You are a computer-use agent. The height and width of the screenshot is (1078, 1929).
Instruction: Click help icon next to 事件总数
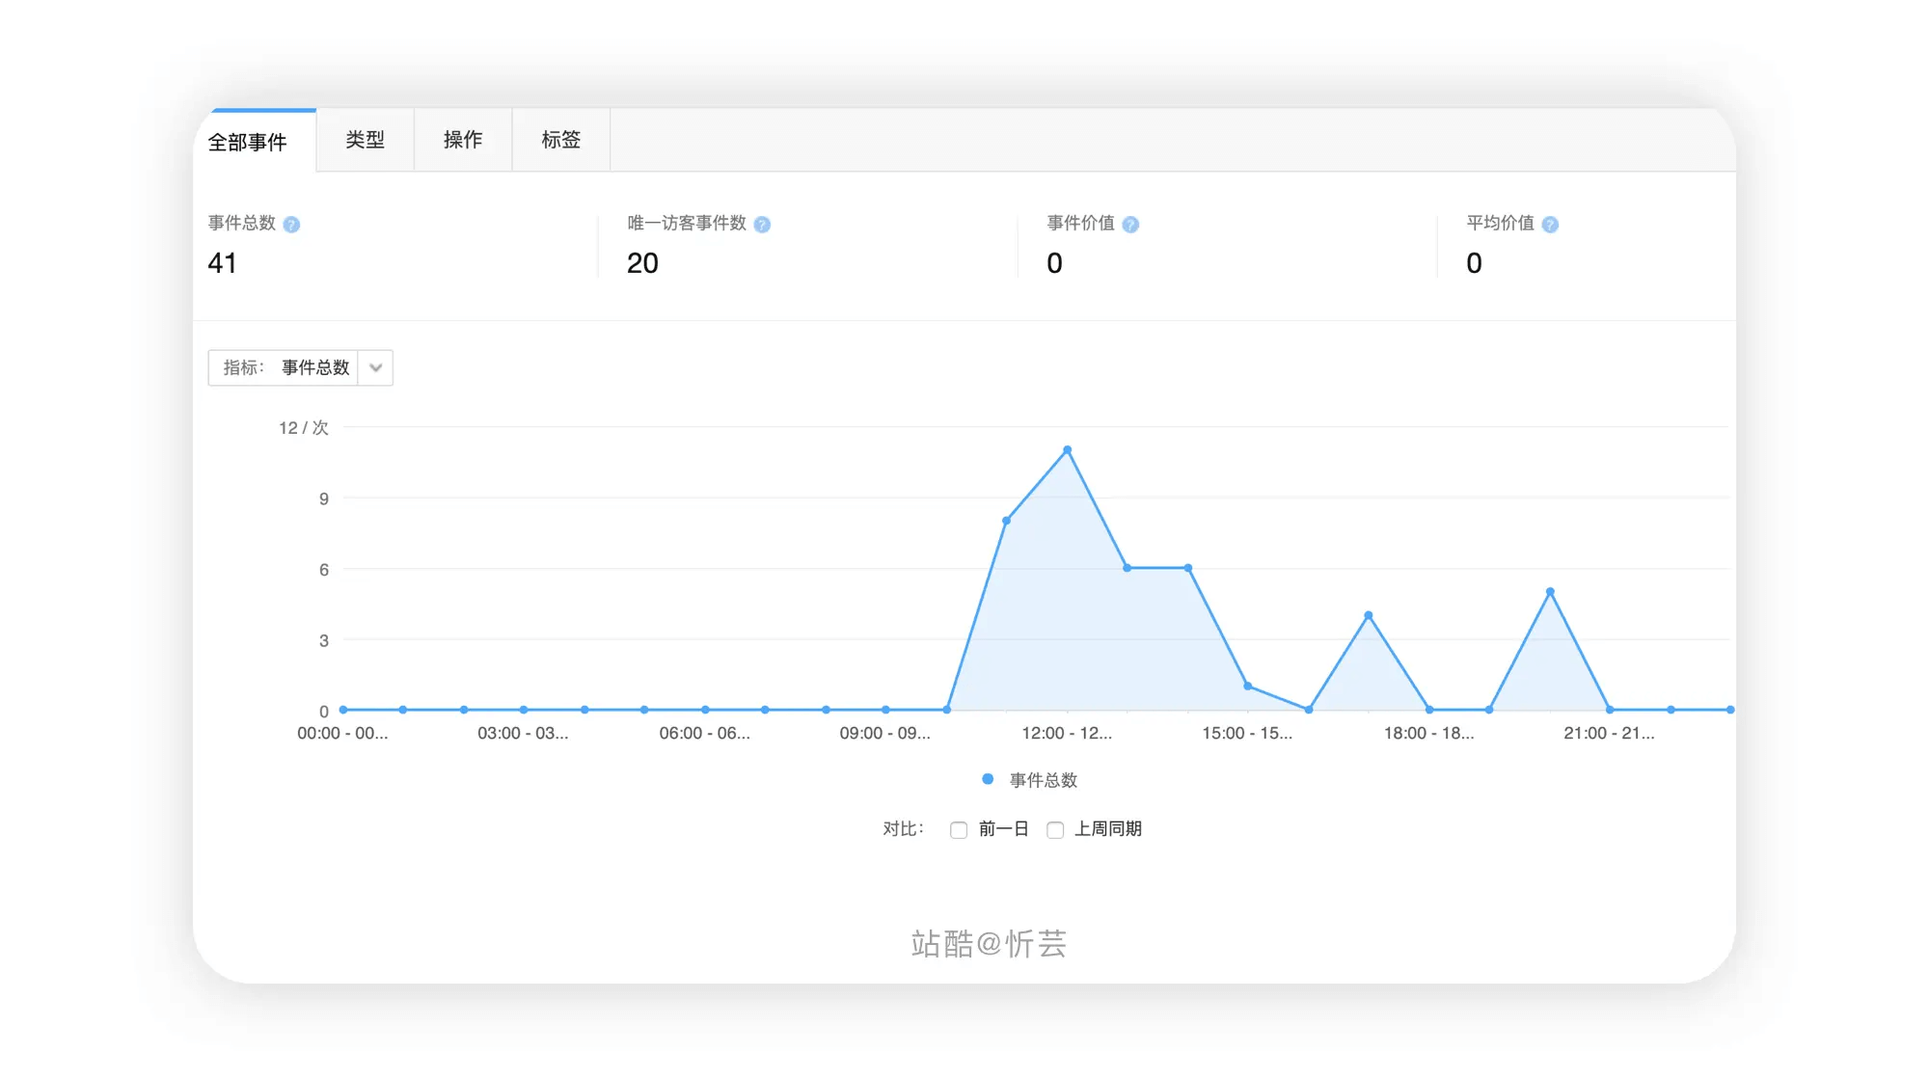[x=291, y=225]
